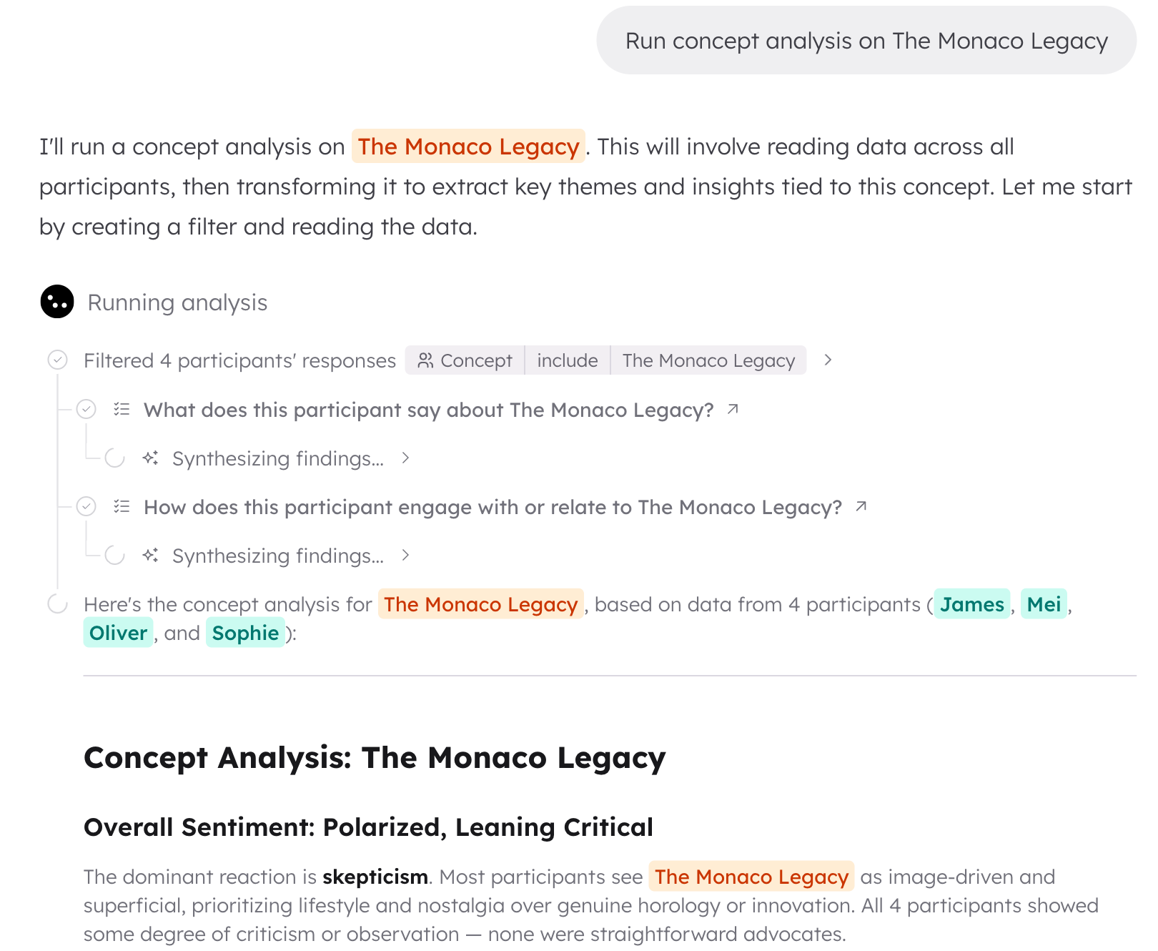
Task: Click people icon in the Concept filter chip
Action: pyautogui.click(x=425, y=360)
